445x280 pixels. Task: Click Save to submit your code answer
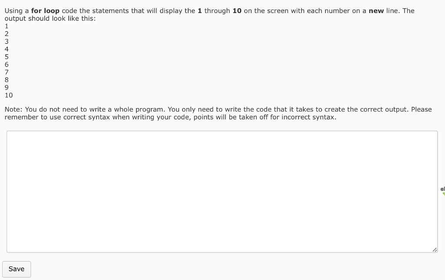(x=17, y=269)
